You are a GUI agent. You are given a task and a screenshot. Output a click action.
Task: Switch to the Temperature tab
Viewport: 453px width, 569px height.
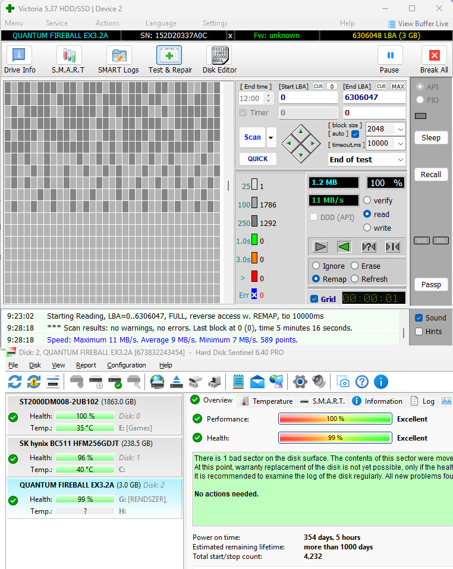click(x=268, y=401)
